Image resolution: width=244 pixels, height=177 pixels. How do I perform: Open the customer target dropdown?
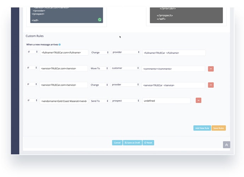(x=125, y=68)
